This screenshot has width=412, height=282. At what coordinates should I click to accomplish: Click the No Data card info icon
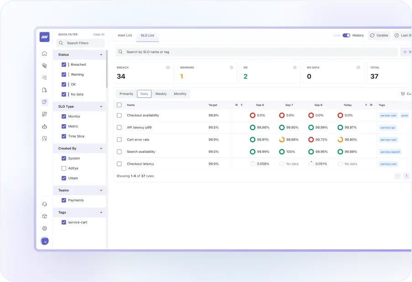[x=358, y=68]
